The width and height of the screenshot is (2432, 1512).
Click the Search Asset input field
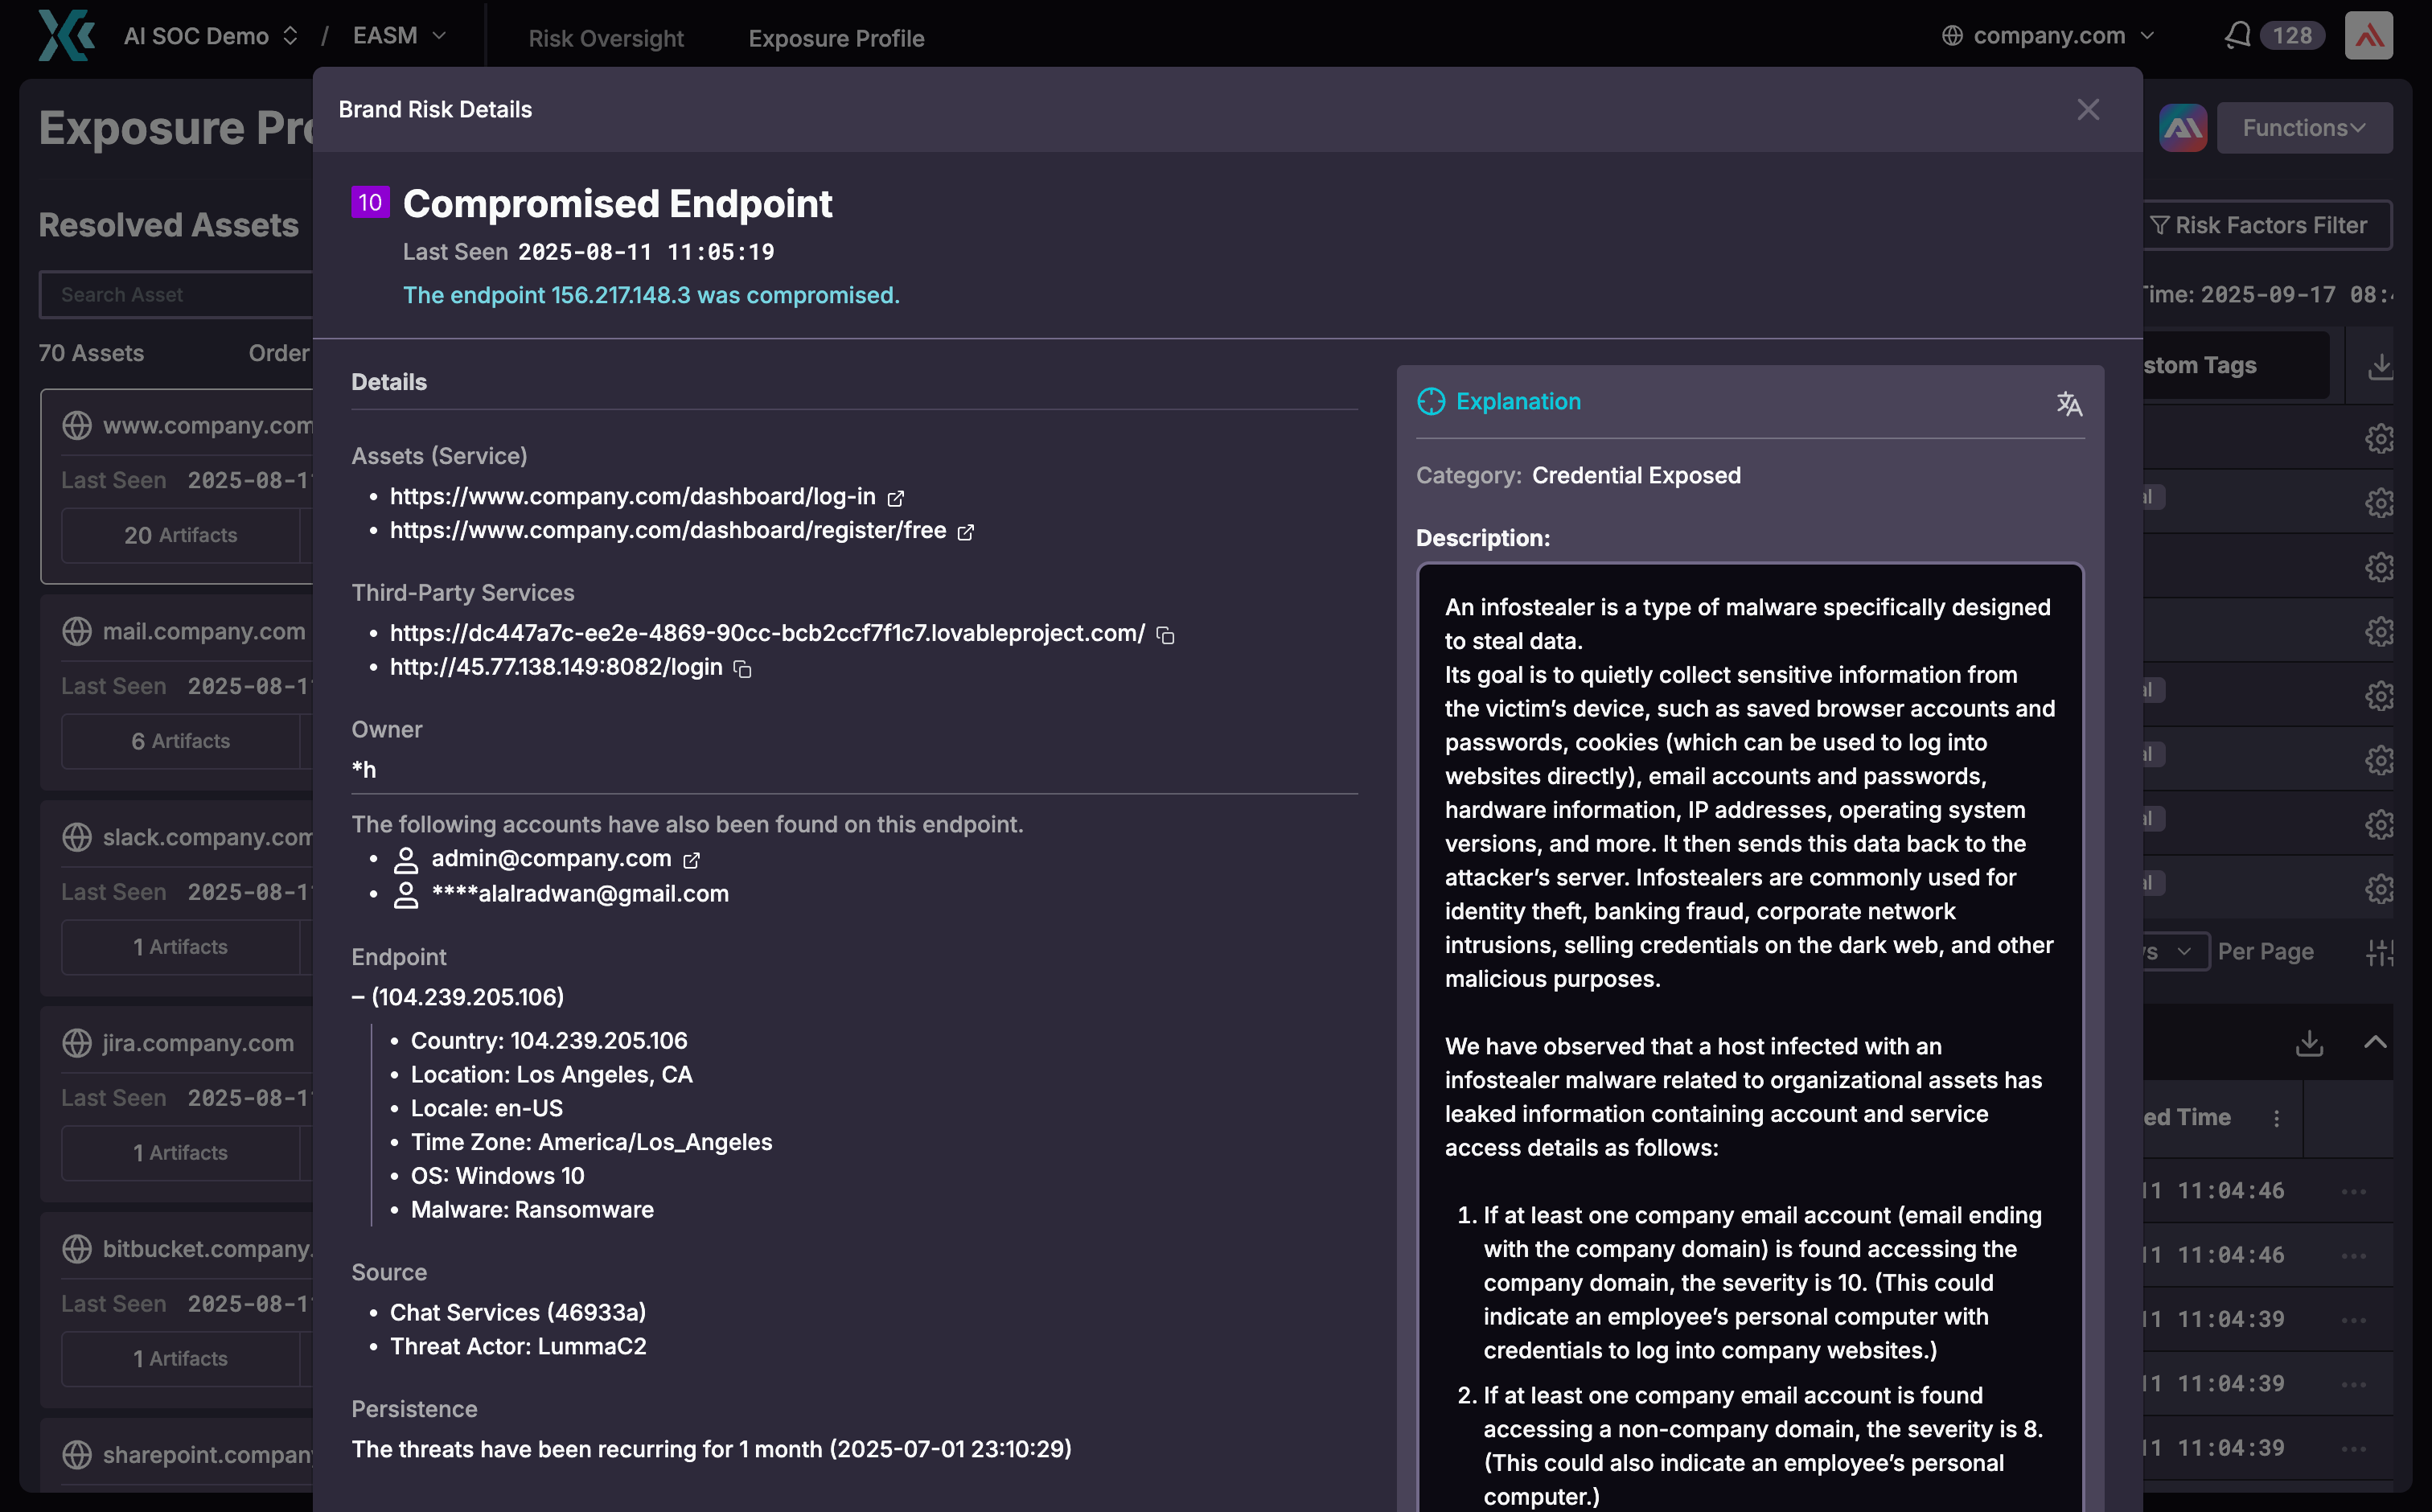pyautogui.click(x=180, y=294)
